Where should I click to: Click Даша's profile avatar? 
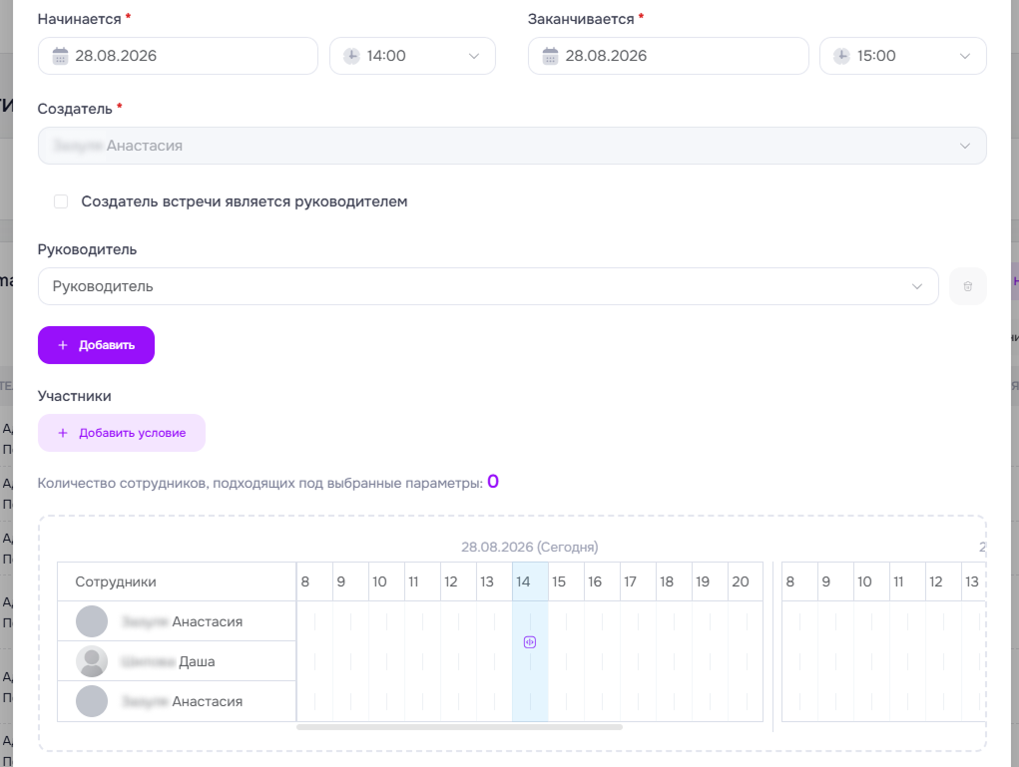pyautogui.click(x=92, y=661)
